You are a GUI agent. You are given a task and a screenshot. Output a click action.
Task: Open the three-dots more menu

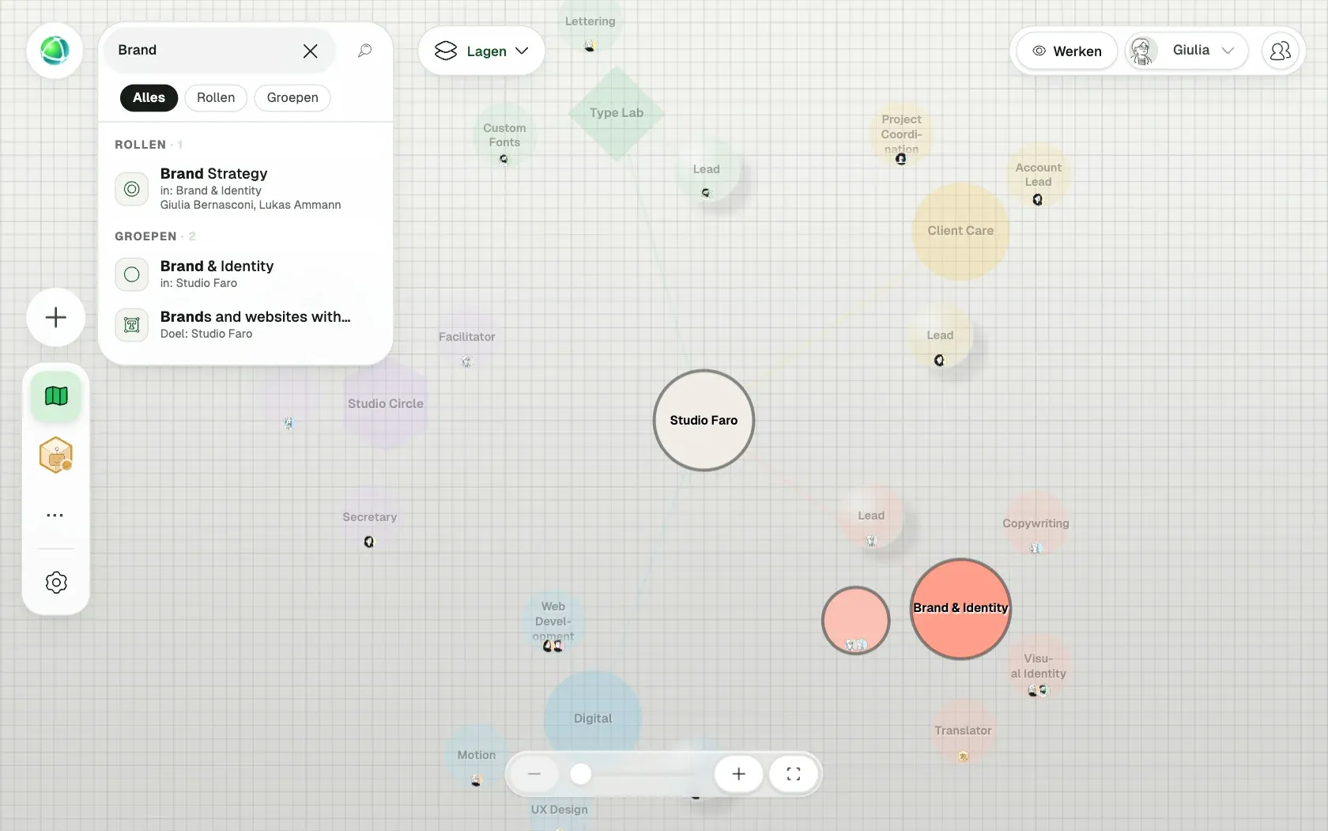point(55,515)
